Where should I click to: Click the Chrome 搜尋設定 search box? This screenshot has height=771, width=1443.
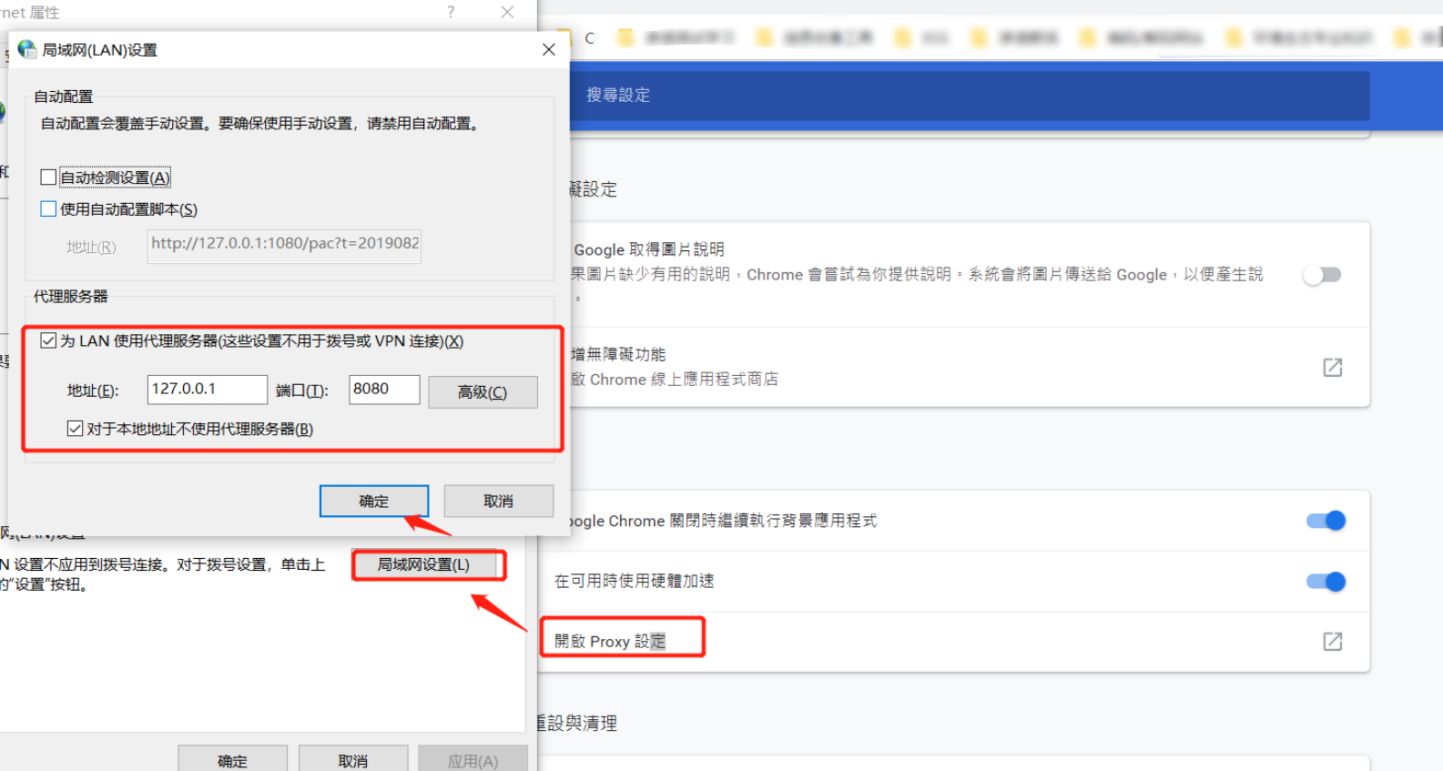tap(970, 96)
